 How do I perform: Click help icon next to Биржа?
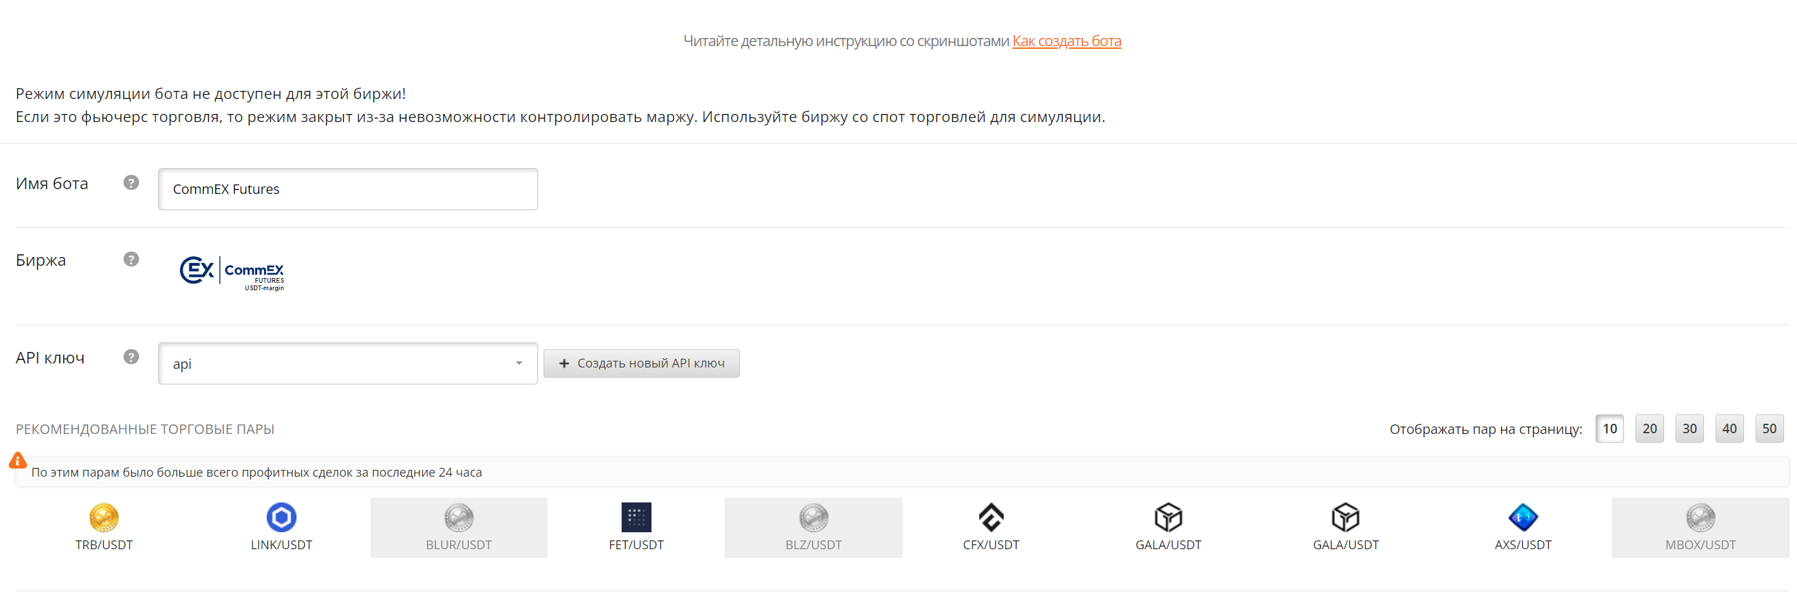(x=131, y=259)
